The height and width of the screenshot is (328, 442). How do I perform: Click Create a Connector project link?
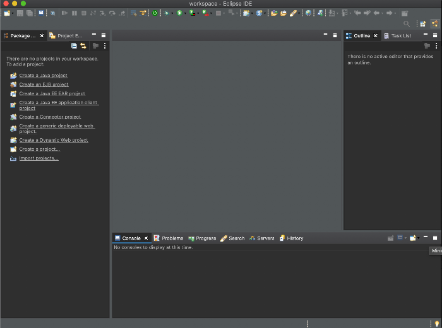50,117
